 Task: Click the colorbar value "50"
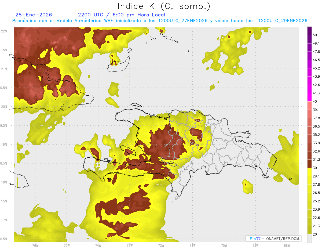[x=316, y=35]
